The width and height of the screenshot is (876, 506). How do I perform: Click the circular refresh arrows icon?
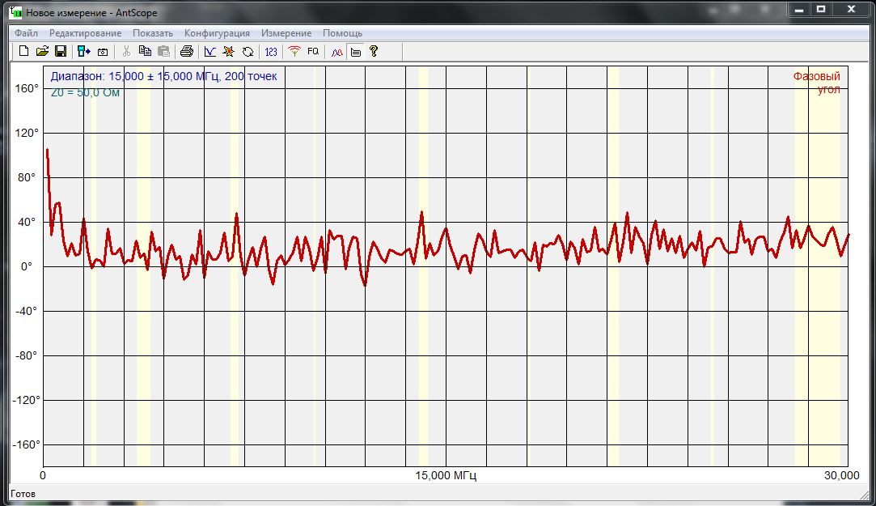248,51
